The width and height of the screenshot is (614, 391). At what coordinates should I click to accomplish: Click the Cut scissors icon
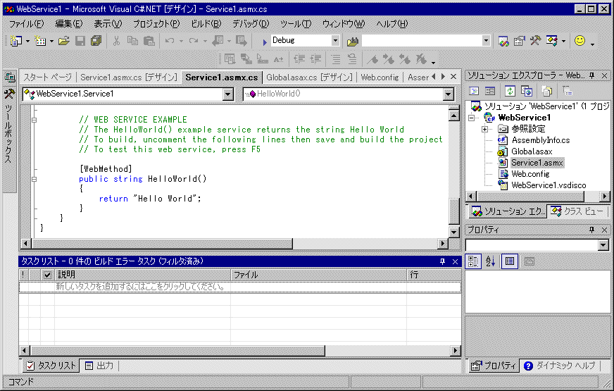(x=116, y=40)
